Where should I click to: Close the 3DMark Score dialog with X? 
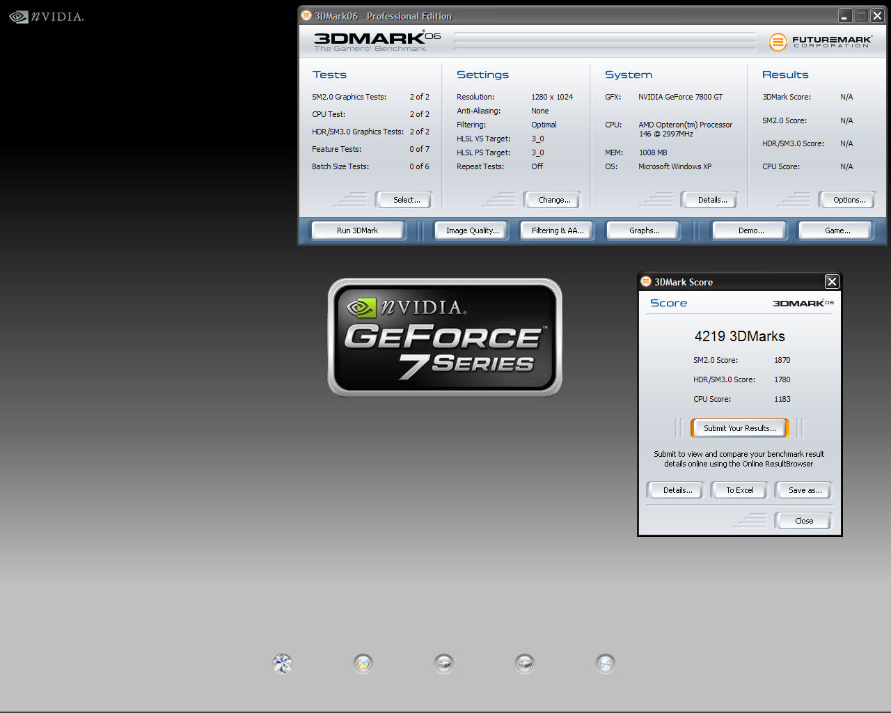click(832, 281)
